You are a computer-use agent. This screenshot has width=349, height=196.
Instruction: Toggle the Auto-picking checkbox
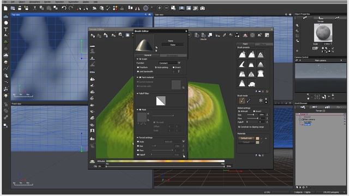[x=155, y=68]
